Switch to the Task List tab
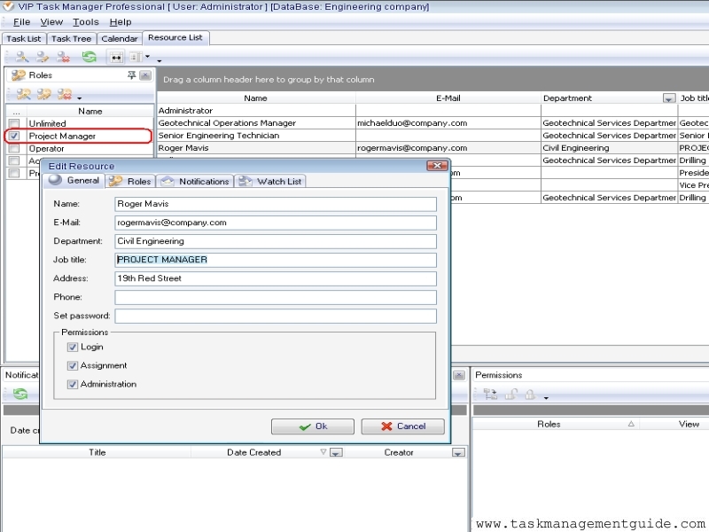The image size is (709, 532). click(24, 38)
